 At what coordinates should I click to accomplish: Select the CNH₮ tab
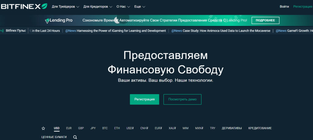[x=144, y=128]
